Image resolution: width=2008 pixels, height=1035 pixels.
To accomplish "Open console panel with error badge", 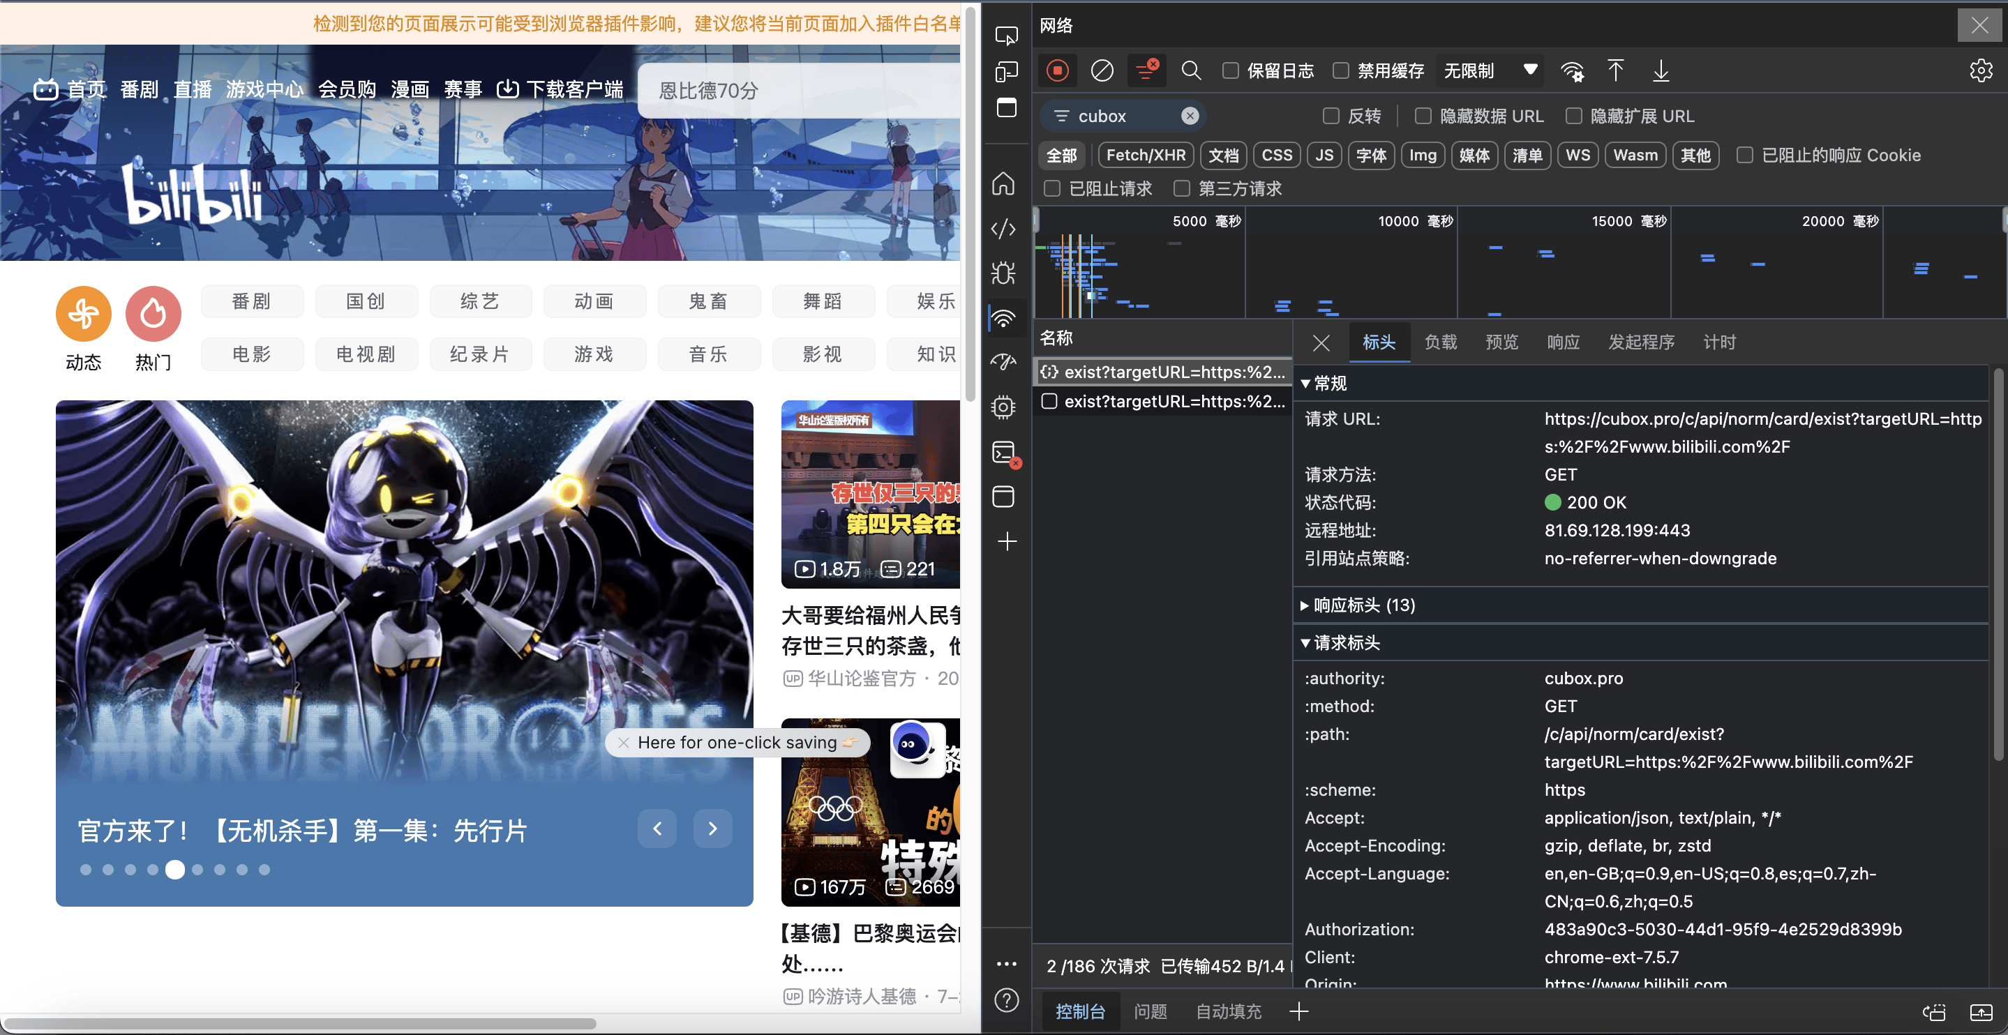I will tap(1005, 453).
